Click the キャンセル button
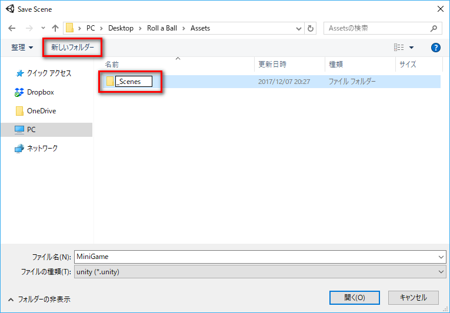This screenshot has width=450, height=313. (414, 298)
